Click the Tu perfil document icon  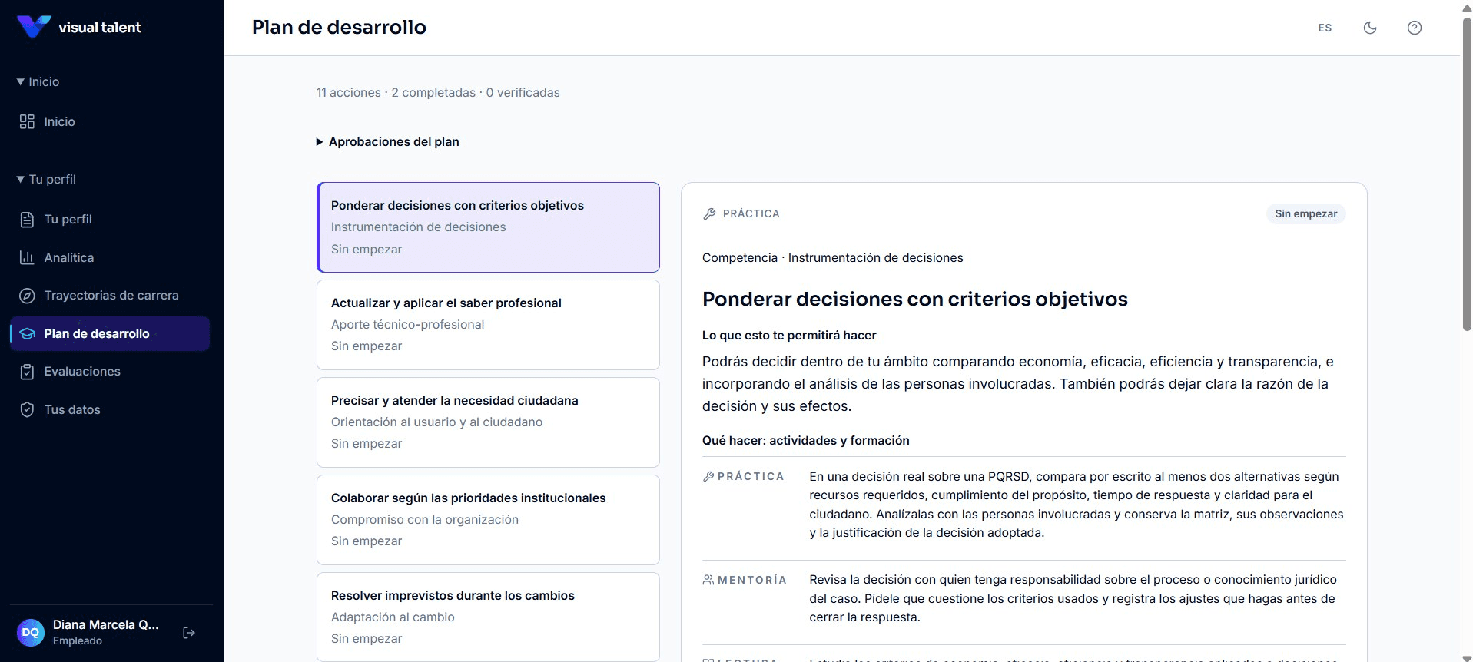pos(27,220)
